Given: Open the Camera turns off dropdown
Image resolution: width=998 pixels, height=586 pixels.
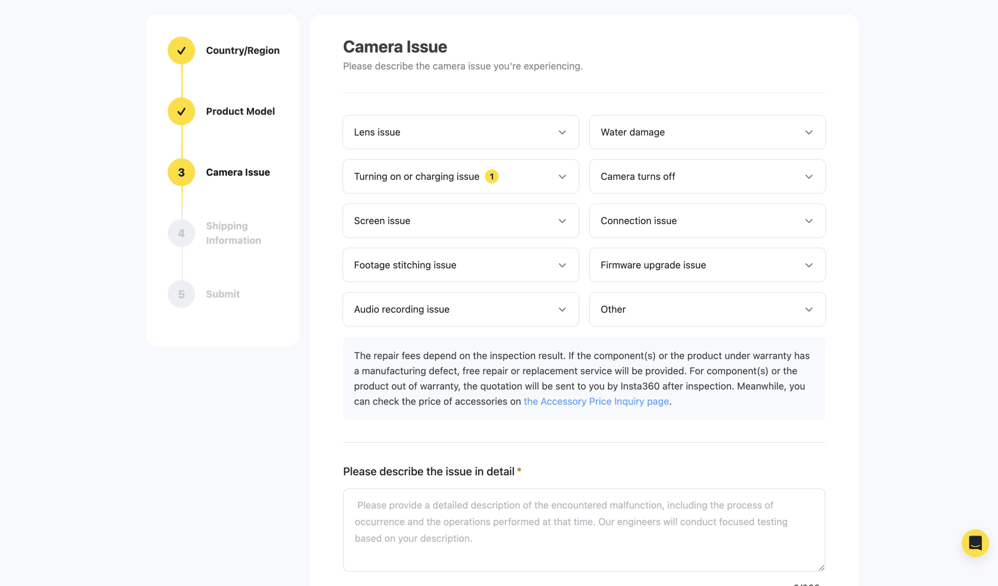Looking at the screenshot, I should [x=707, y=176].
